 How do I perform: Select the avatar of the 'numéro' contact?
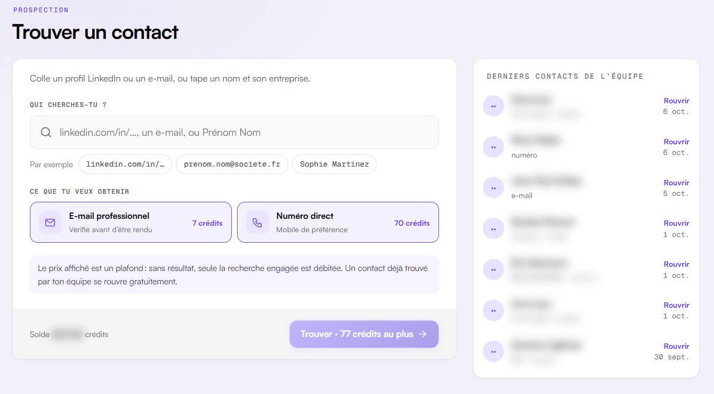point(493,147)
